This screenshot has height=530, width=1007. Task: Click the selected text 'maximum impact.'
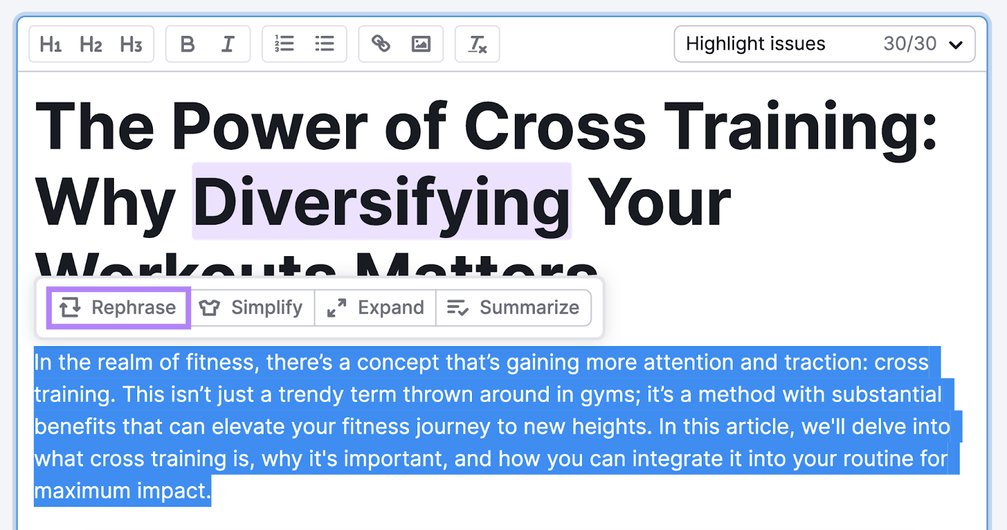pyautogui.click(x=122, y=491)
